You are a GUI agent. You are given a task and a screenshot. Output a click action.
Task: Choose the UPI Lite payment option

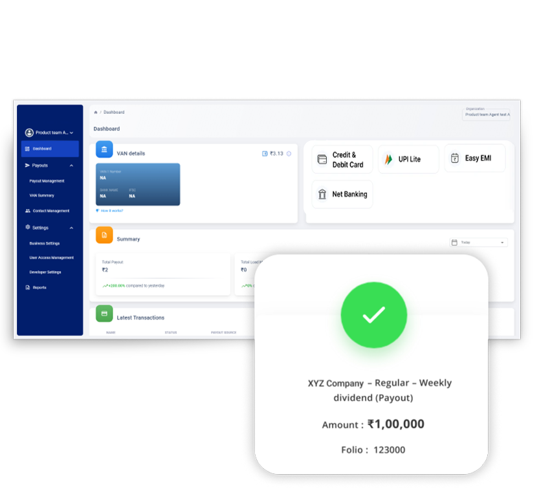[x=408, y=159]
